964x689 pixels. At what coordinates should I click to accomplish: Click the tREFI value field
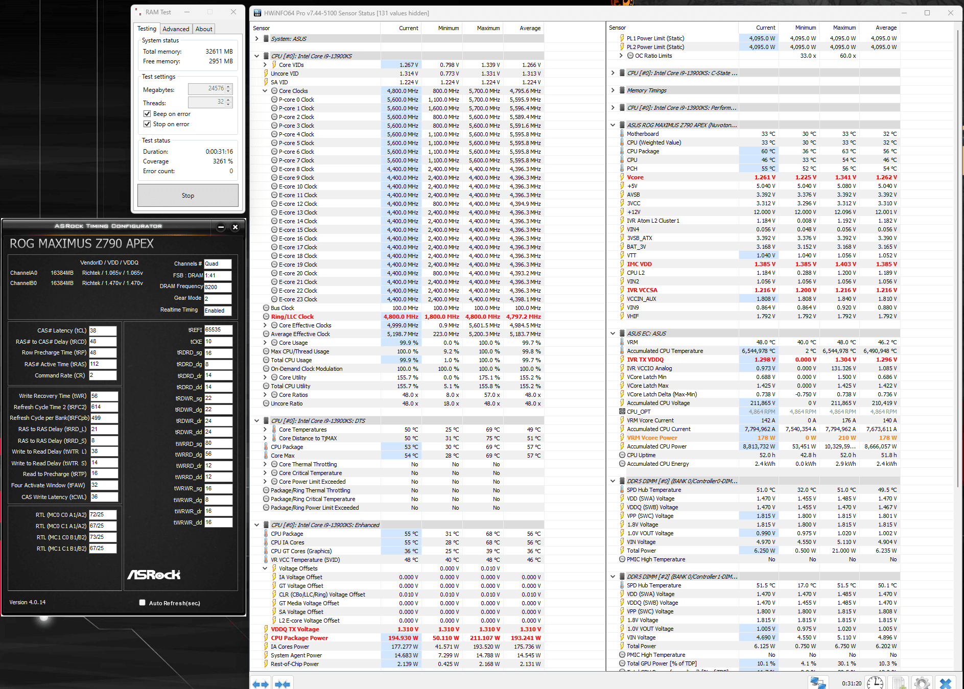click(219, 330)
